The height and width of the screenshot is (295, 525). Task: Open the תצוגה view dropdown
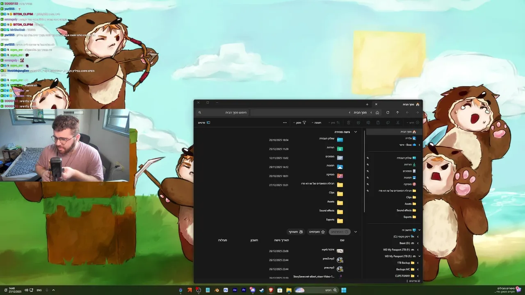pos(316,123)
